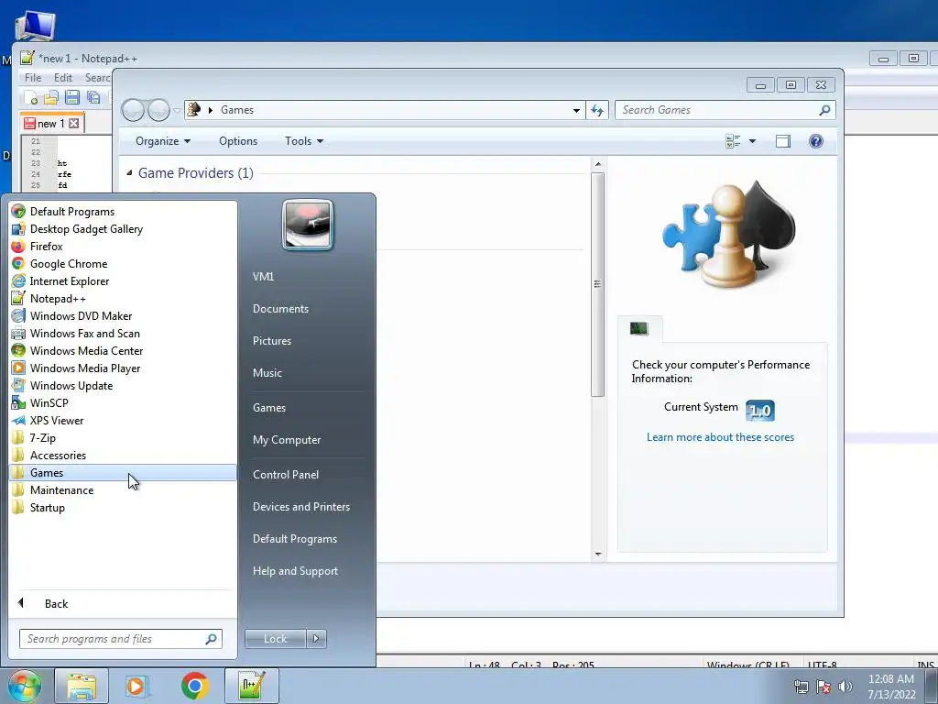Image resolution: width=938 pixels, height=704 pixels.
Task: Click the Chrome taskbar icon
Action: [194, 686]
